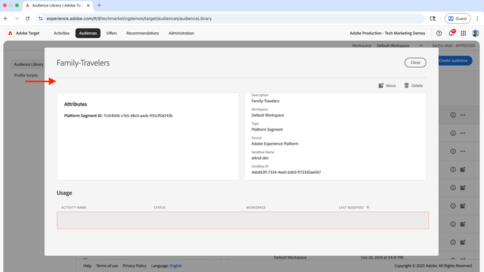Open Terms of use link
The width and height of the screenshot is (484, 272).
click(x=106, y=266)
